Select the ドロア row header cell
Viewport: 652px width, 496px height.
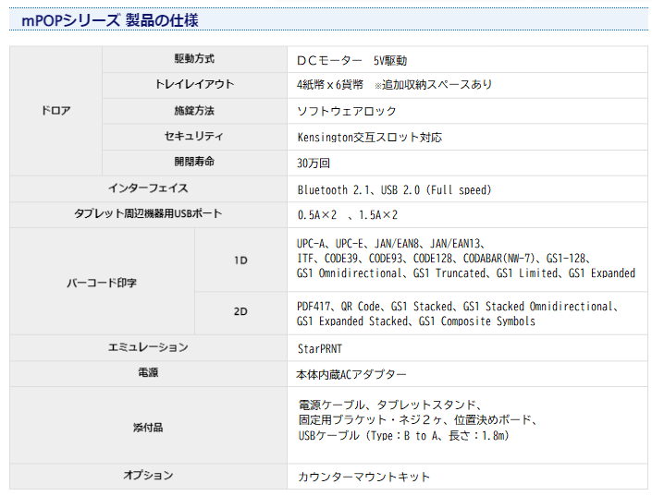tap(55, 110)
